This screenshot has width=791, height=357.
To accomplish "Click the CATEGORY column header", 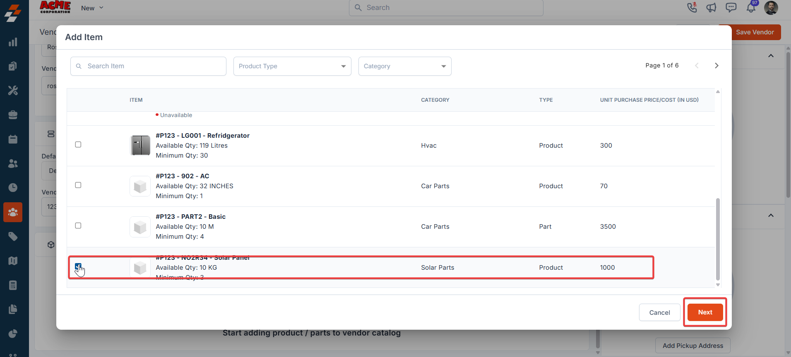I will click(435, 100).
